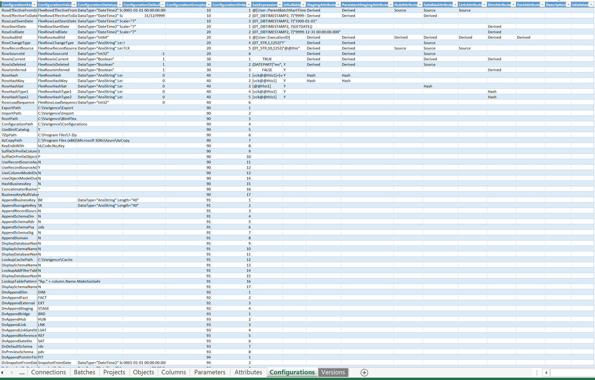This screenshot has height=380, width=595.
Task: Open the ConfigurationGrouping filter dropdown
Action: click(x=208, y=5)
